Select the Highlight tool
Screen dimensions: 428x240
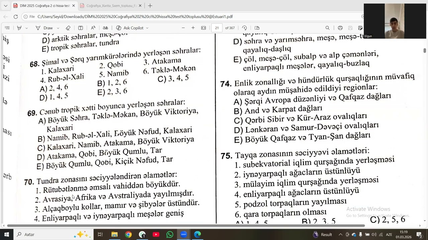pyautogui.click(x=19, y=28)
